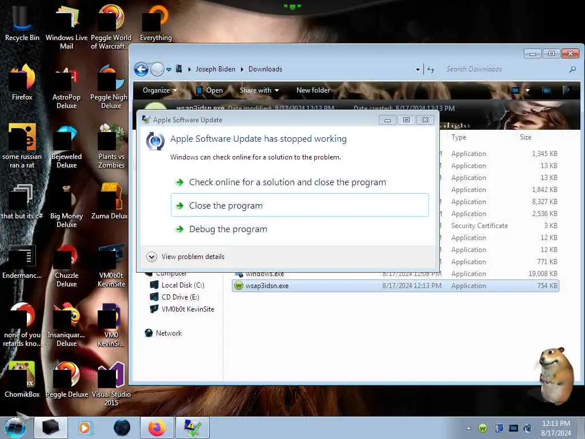585x439 pixels.
Task: Toggle the preview pane in Explorer
Action: click(546, 90)
